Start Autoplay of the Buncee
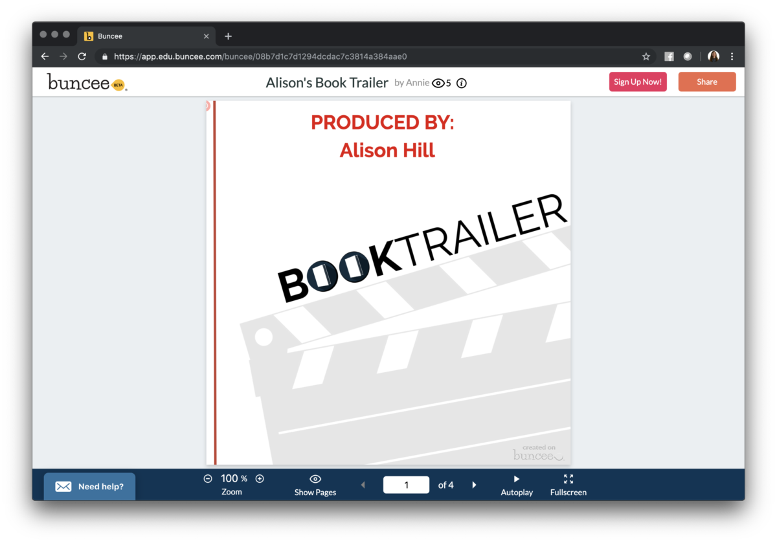This screenshot has height=543, width=777. (x=517, y=485)
